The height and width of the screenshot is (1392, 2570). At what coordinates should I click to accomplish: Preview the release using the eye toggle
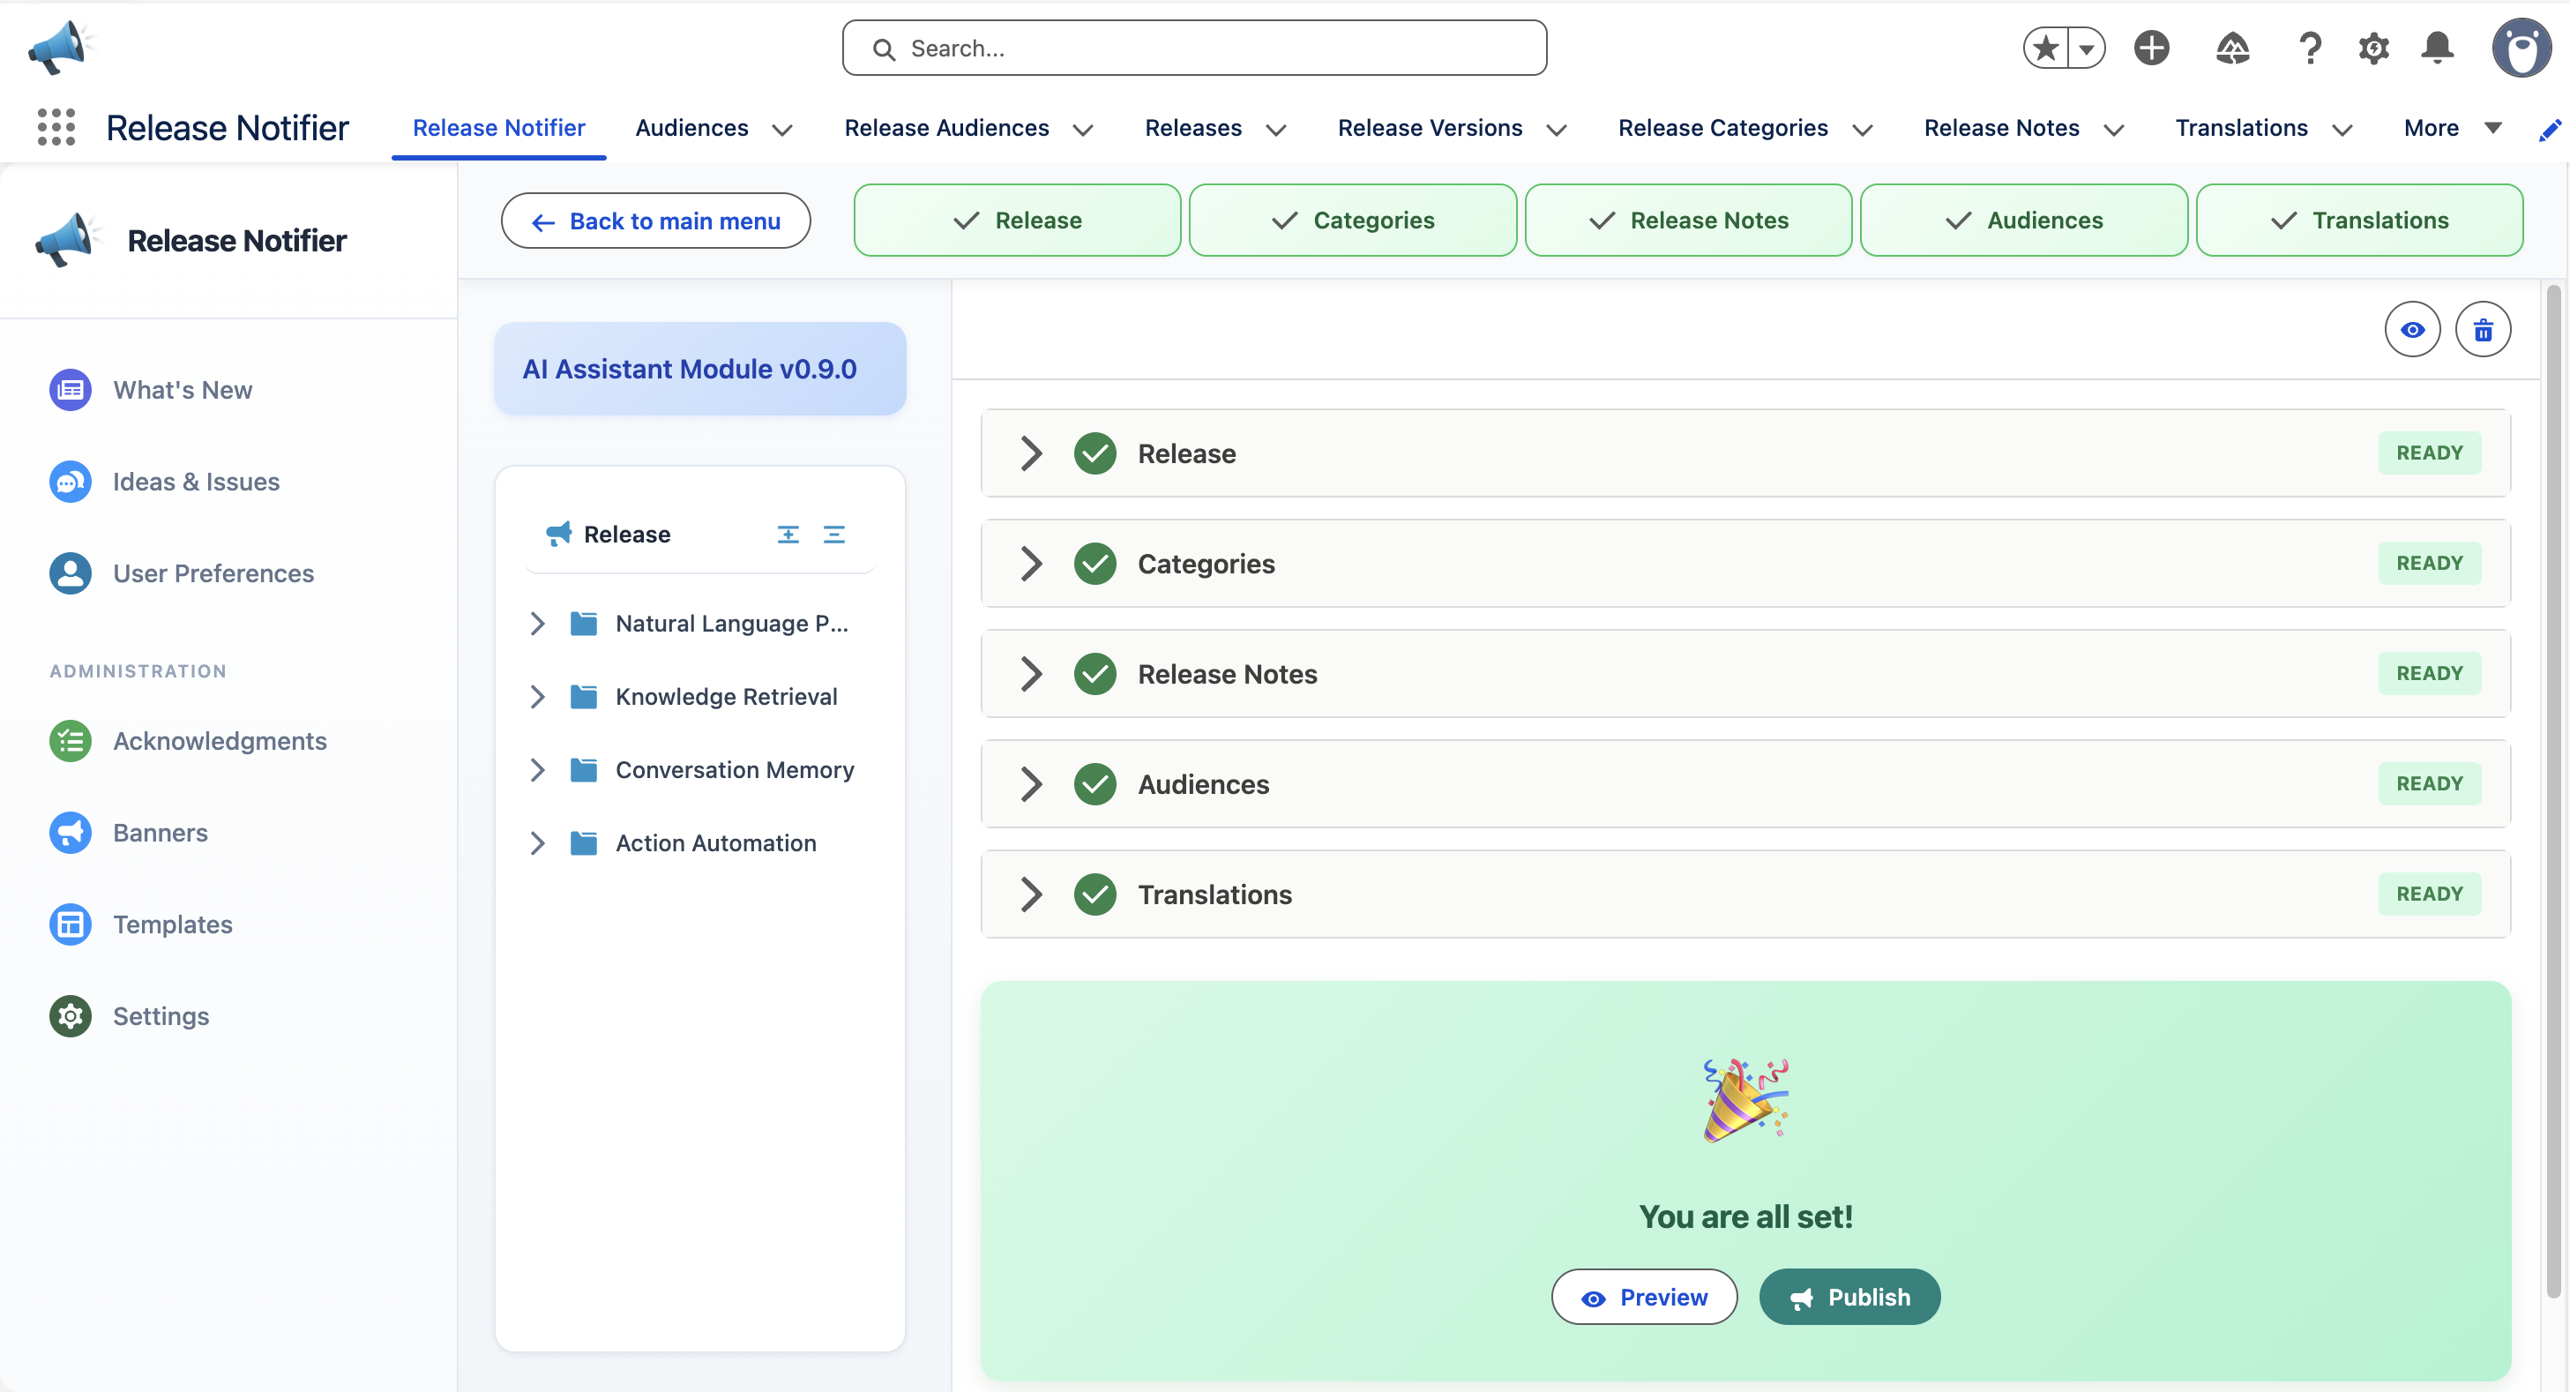click(2413, 329)
